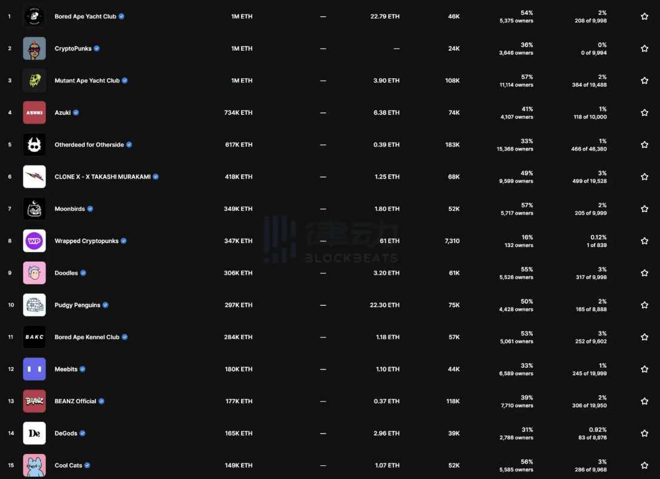Viewport: 660px width, 479px height.
Task: Click the star icon for Bored Ape Kennel Club
Action: point(644,337)
